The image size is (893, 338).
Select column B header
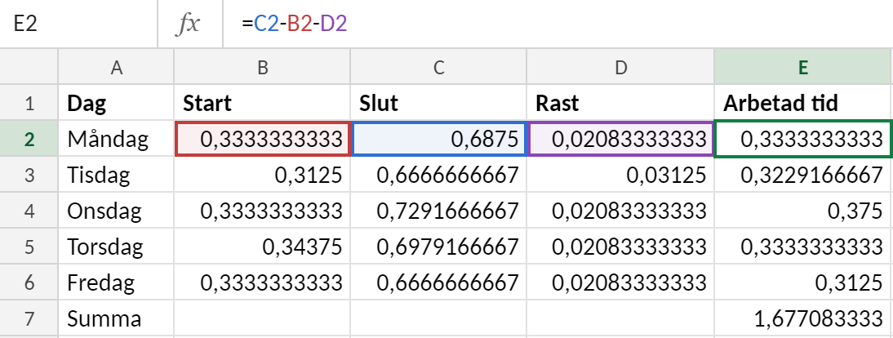(x=262, y=67)
